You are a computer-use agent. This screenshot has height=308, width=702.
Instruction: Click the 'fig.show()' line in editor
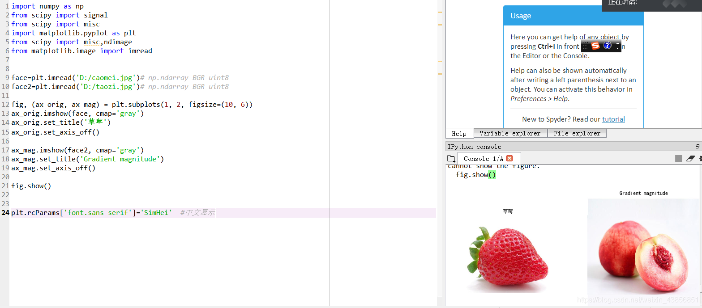(31, 186)
